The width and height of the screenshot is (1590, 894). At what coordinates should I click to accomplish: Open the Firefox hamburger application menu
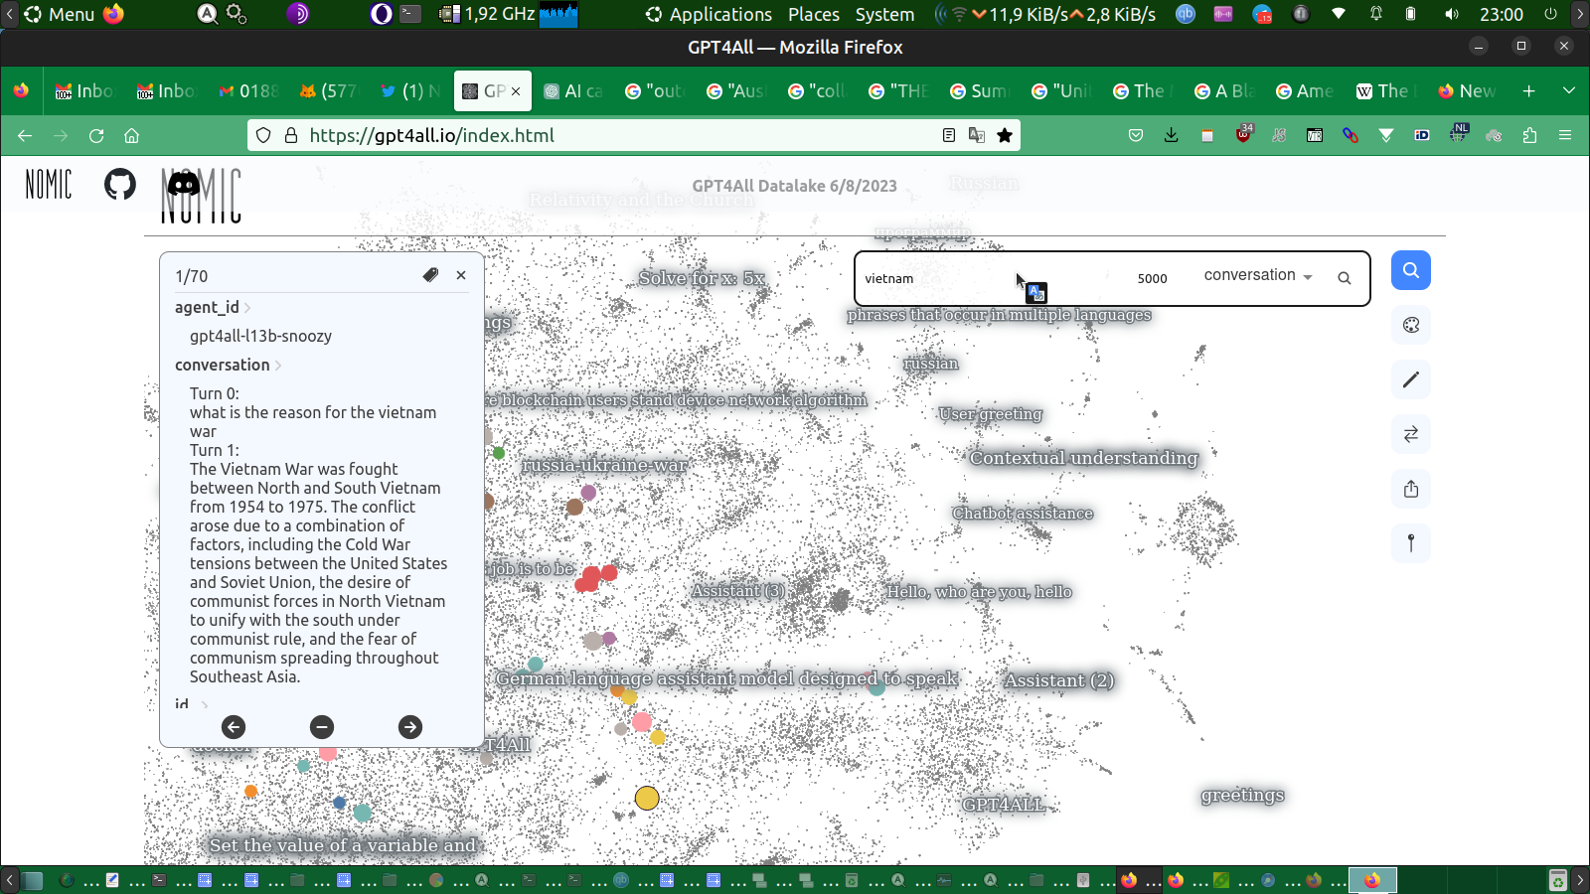[x=1565, y=135]
